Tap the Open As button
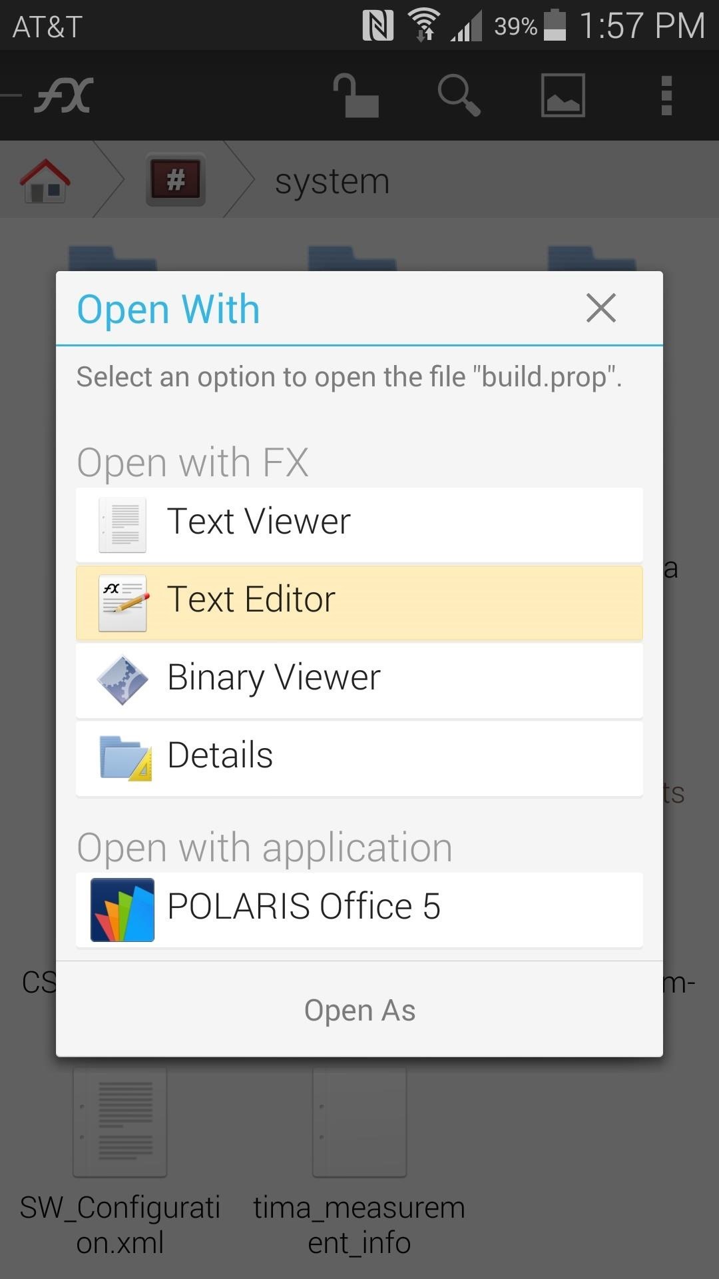The width and height of the screenshot is (719, 1279). (x=359, y=1010)
